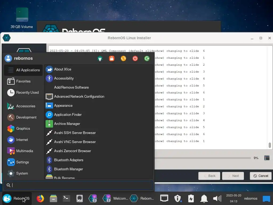Open the 39 GB Volume desktop icon

(x=22, y=18)
